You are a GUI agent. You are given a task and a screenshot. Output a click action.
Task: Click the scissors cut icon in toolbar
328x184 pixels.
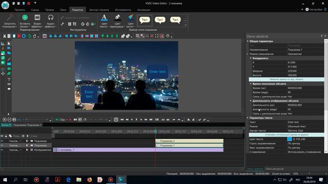(4, 36)
